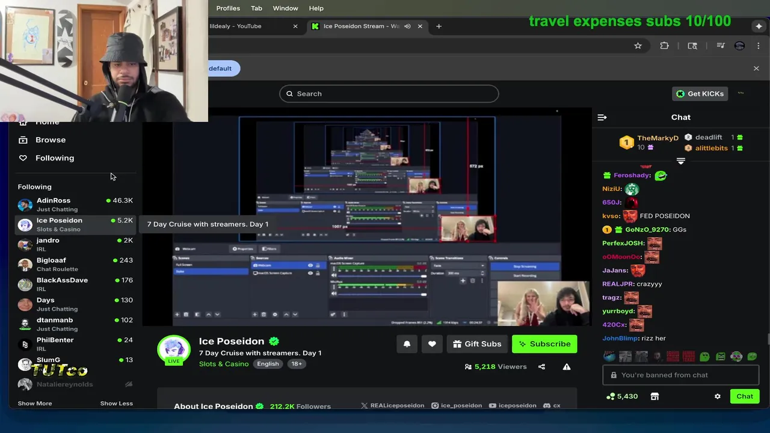This screenshot has width=770, height=433.
Task: Open Days channel in sidebar
Action: click(75, 304)
